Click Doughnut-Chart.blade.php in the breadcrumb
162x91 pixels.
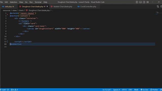(39, 10)
